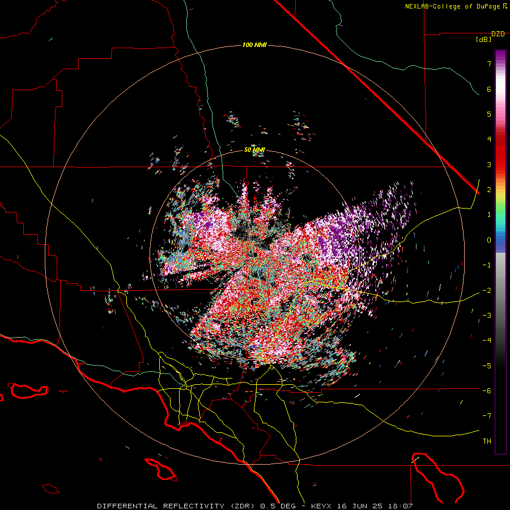Image resolution: width=510 pixels, height=510 pixels.
Task: Click the -5 dB scale value
Action: pyautogui.click(x=487, y=365)
